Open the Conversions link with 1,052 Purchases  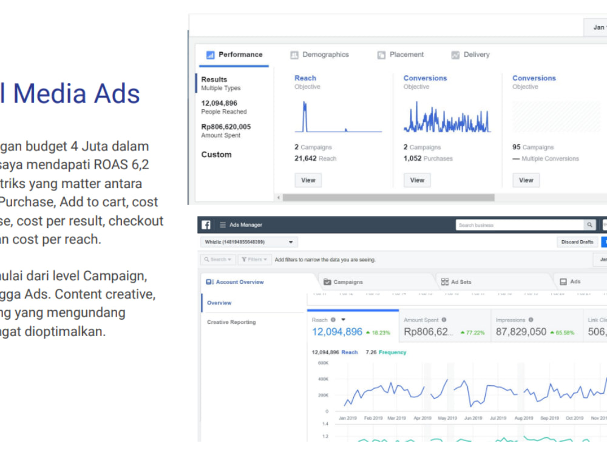point(425,78)
